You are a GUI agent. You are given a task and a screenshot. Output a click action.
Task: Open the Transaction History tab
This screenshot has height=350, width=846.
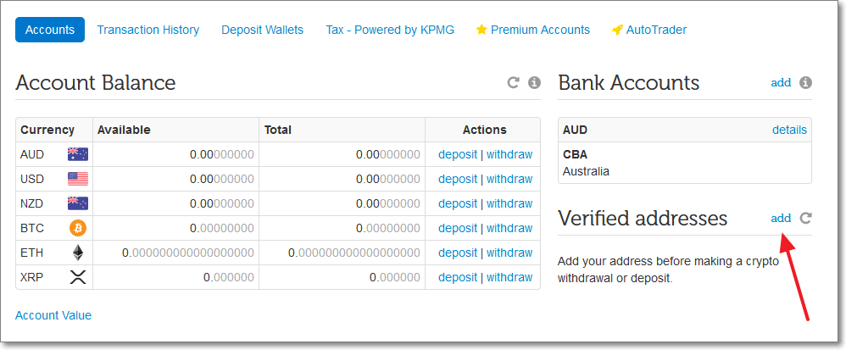point(147,30)
